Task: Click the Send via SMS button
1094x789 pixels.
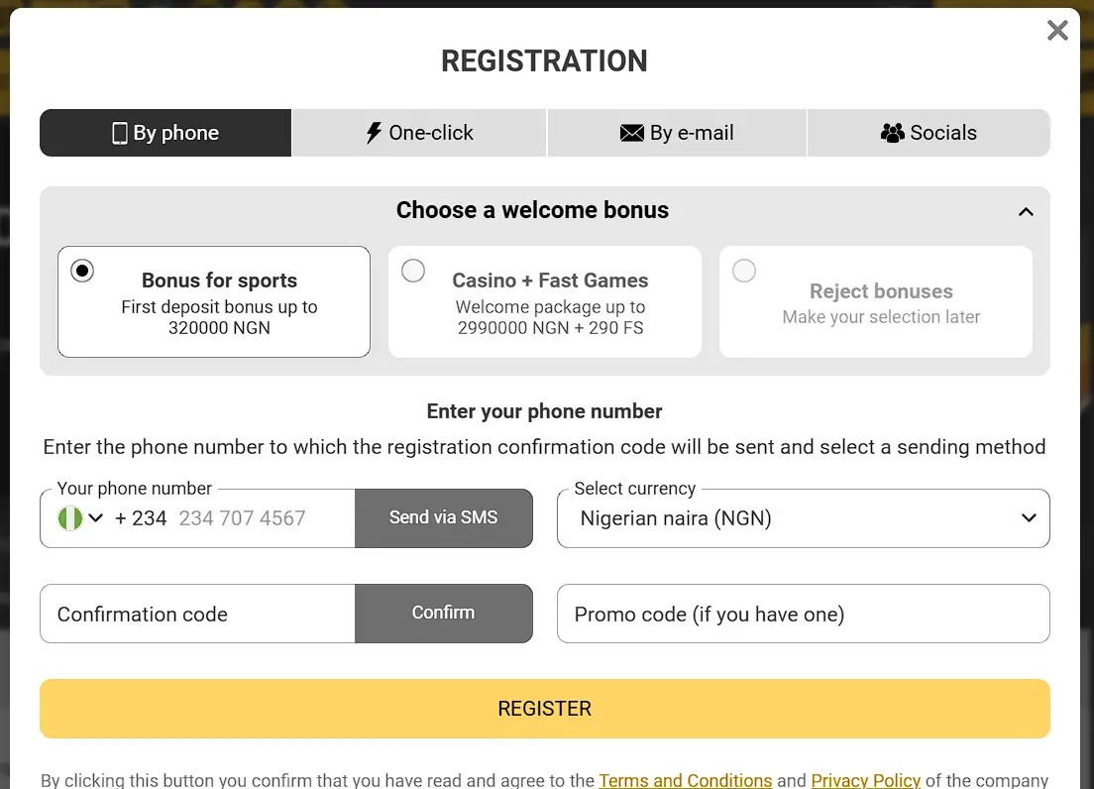Action: tap(443, 517)
